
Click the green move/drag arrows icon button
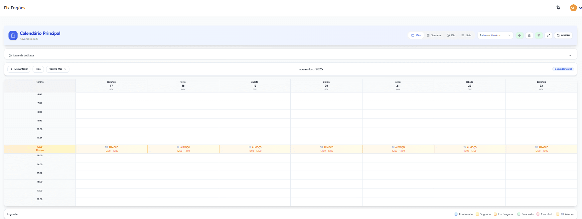[x=519, y=35]
